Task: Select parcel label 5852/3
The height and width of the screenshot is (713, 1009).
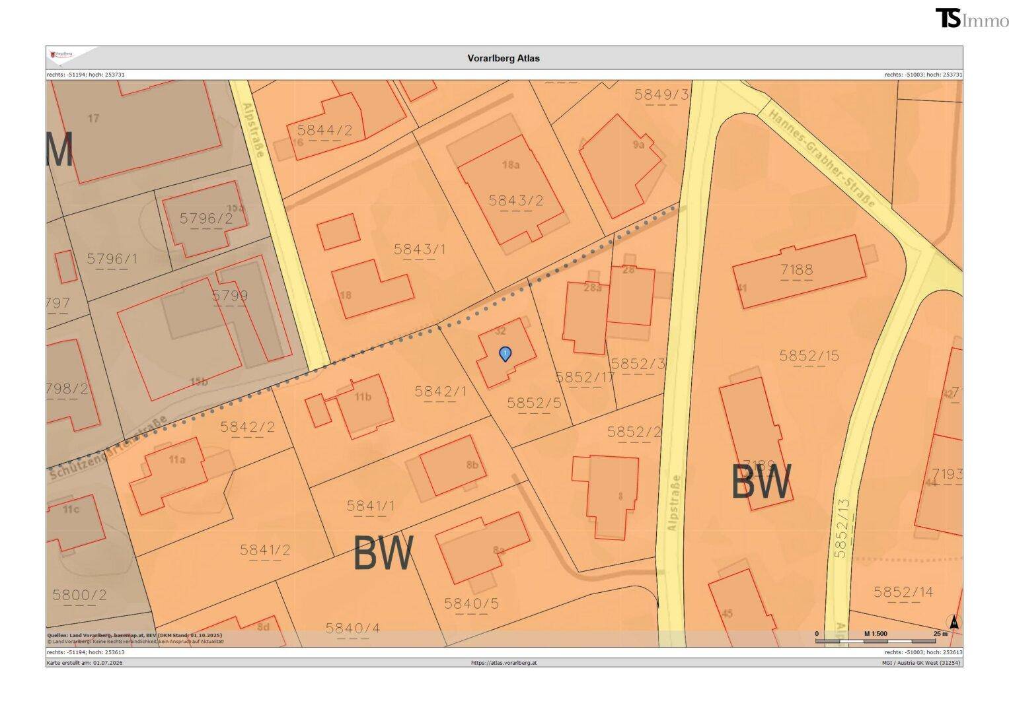Action: pos(638,364)
